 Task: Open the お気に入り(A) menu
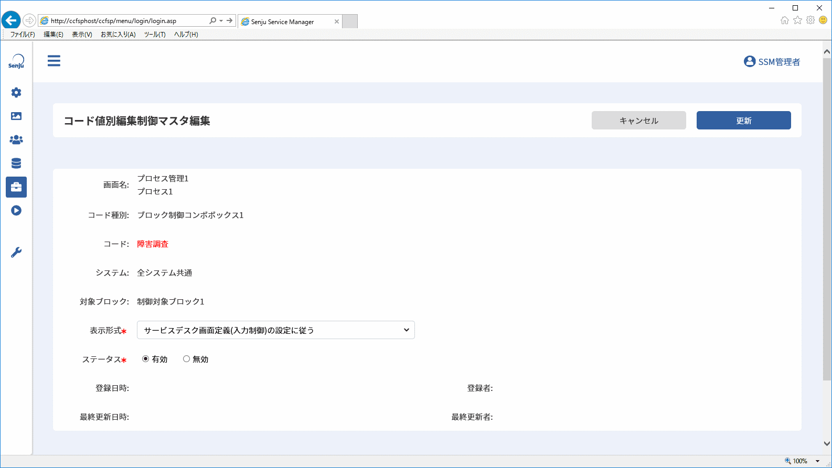118,35
